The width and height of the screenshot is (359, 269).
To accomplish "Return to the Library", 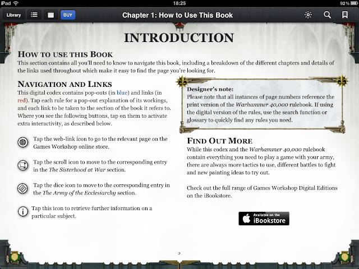I will (13, 15).
